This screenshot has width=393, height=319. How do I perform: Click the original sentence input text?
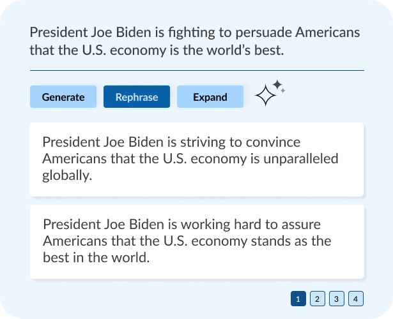click(x=195, y=41)
